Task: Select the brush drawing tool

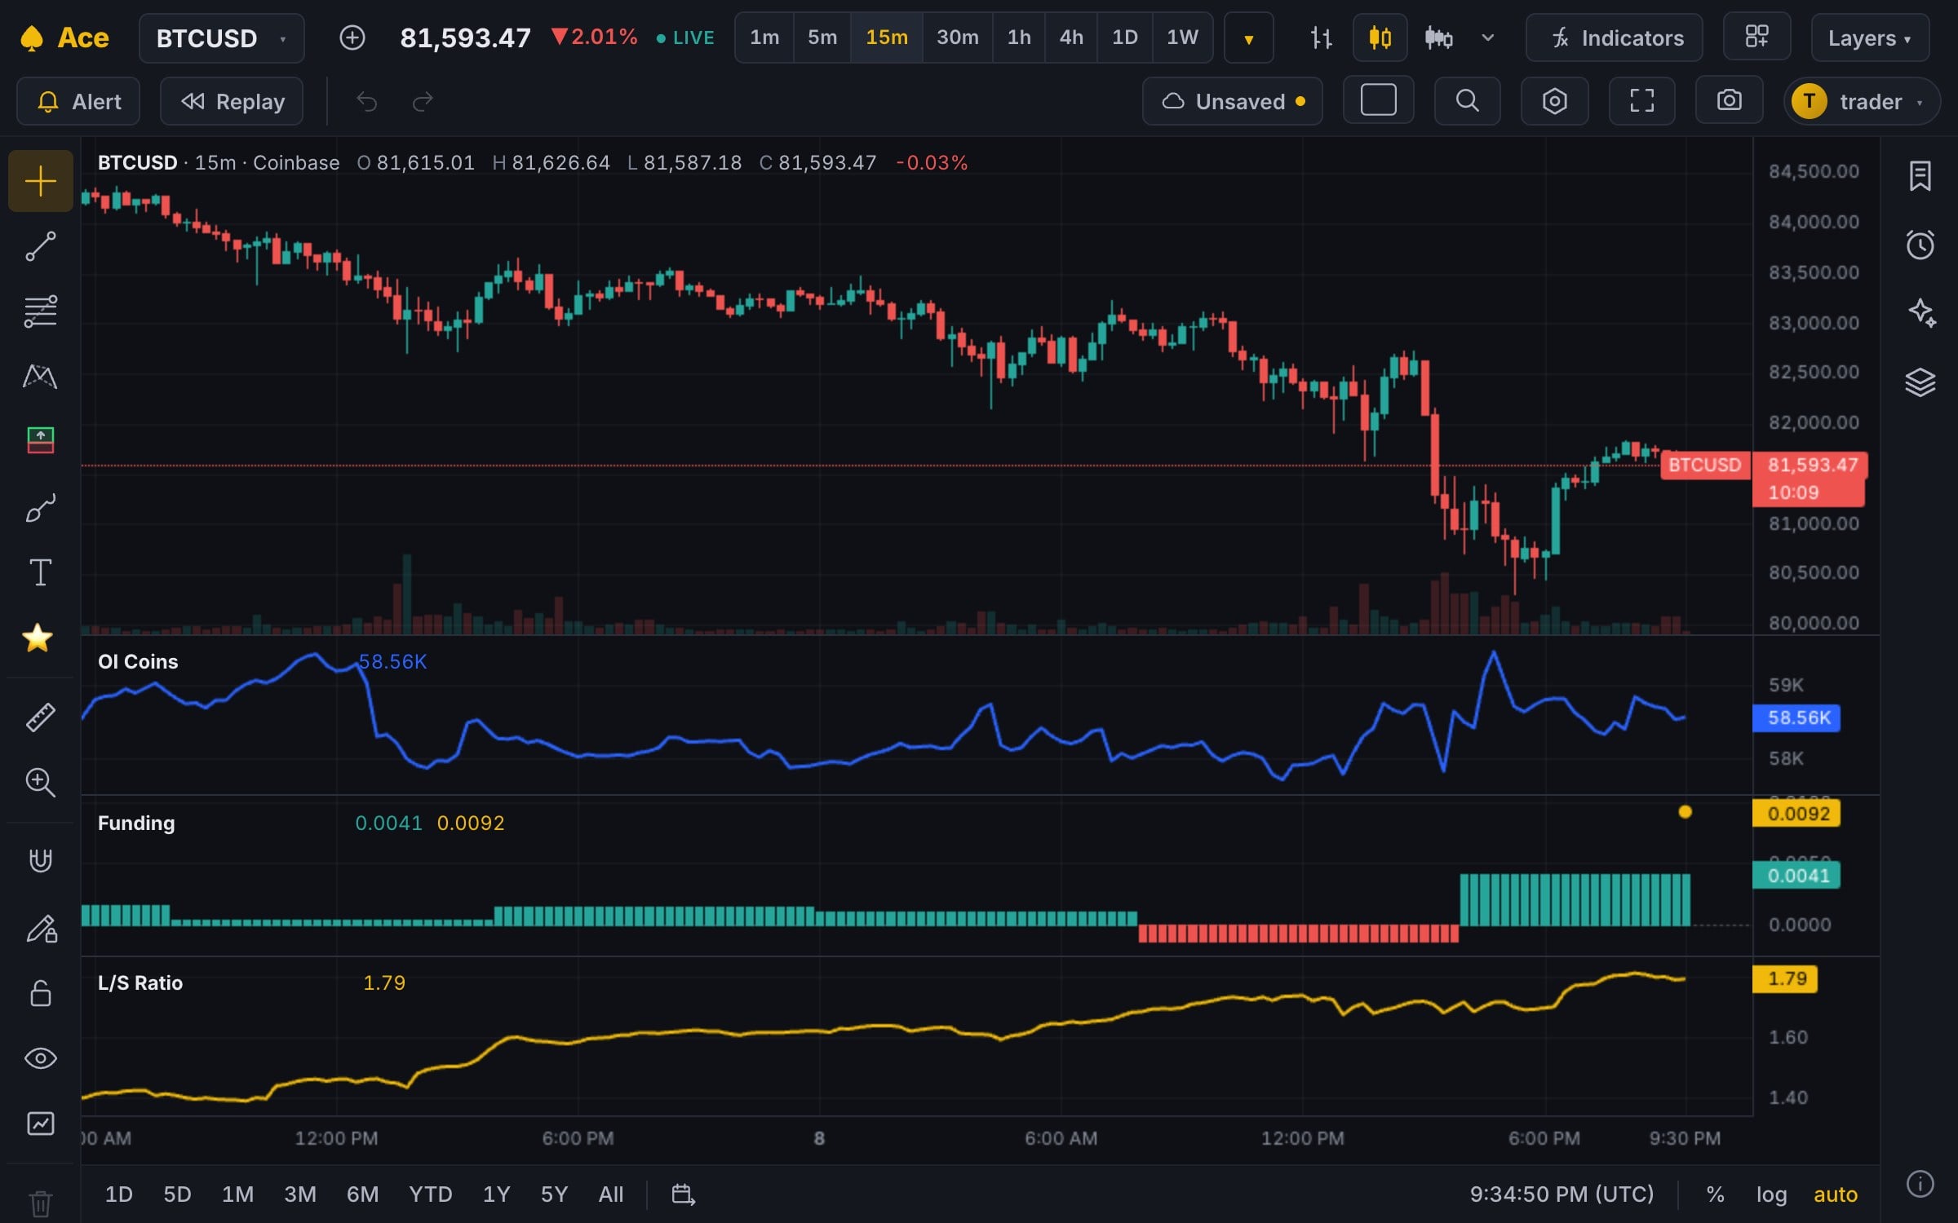Action: [x=40, y=508]
